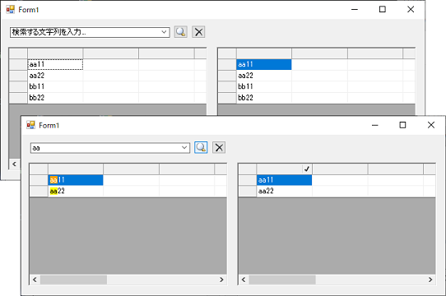
Task: Minimize the front Form1 window
Action: (375, 125)
